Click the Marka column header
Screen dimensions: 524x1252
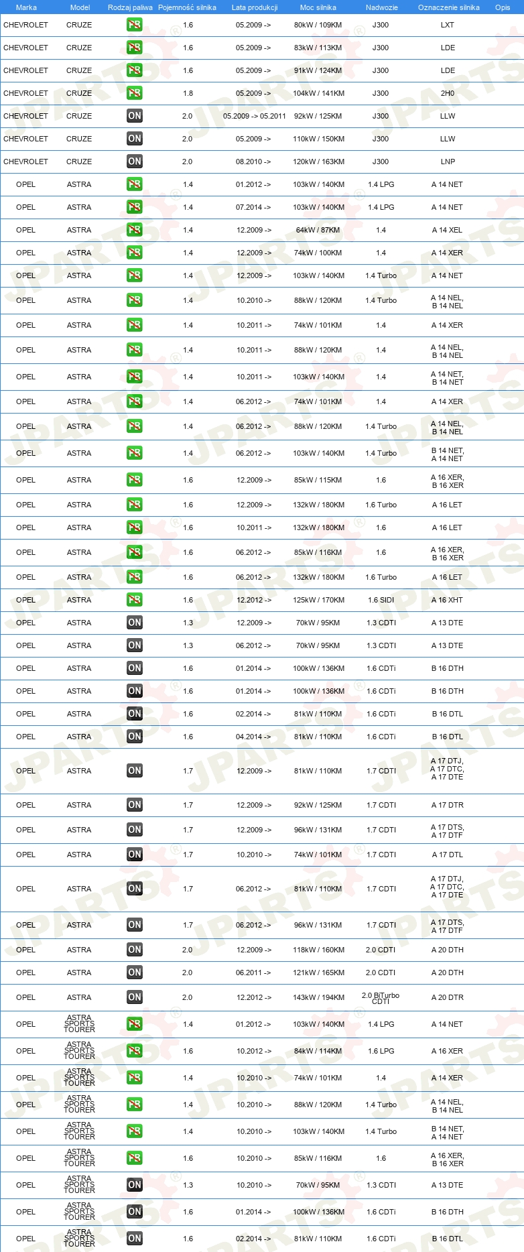pyautogui.click(x=26, y=7)
